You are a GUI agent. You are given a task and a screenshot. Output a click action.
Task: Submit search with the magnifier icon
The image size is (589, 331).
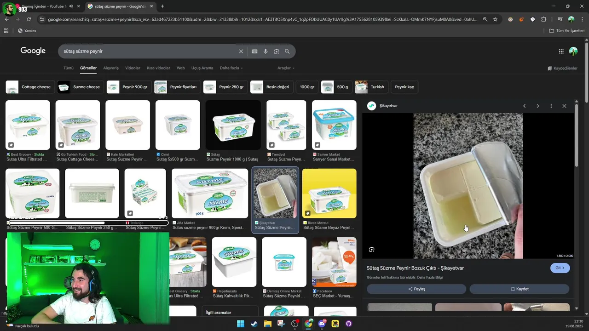pos(287,51)
